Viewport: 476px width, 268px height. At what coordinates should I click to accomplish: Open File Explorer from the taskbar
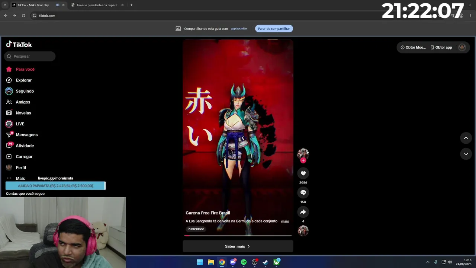click(211, 262)
